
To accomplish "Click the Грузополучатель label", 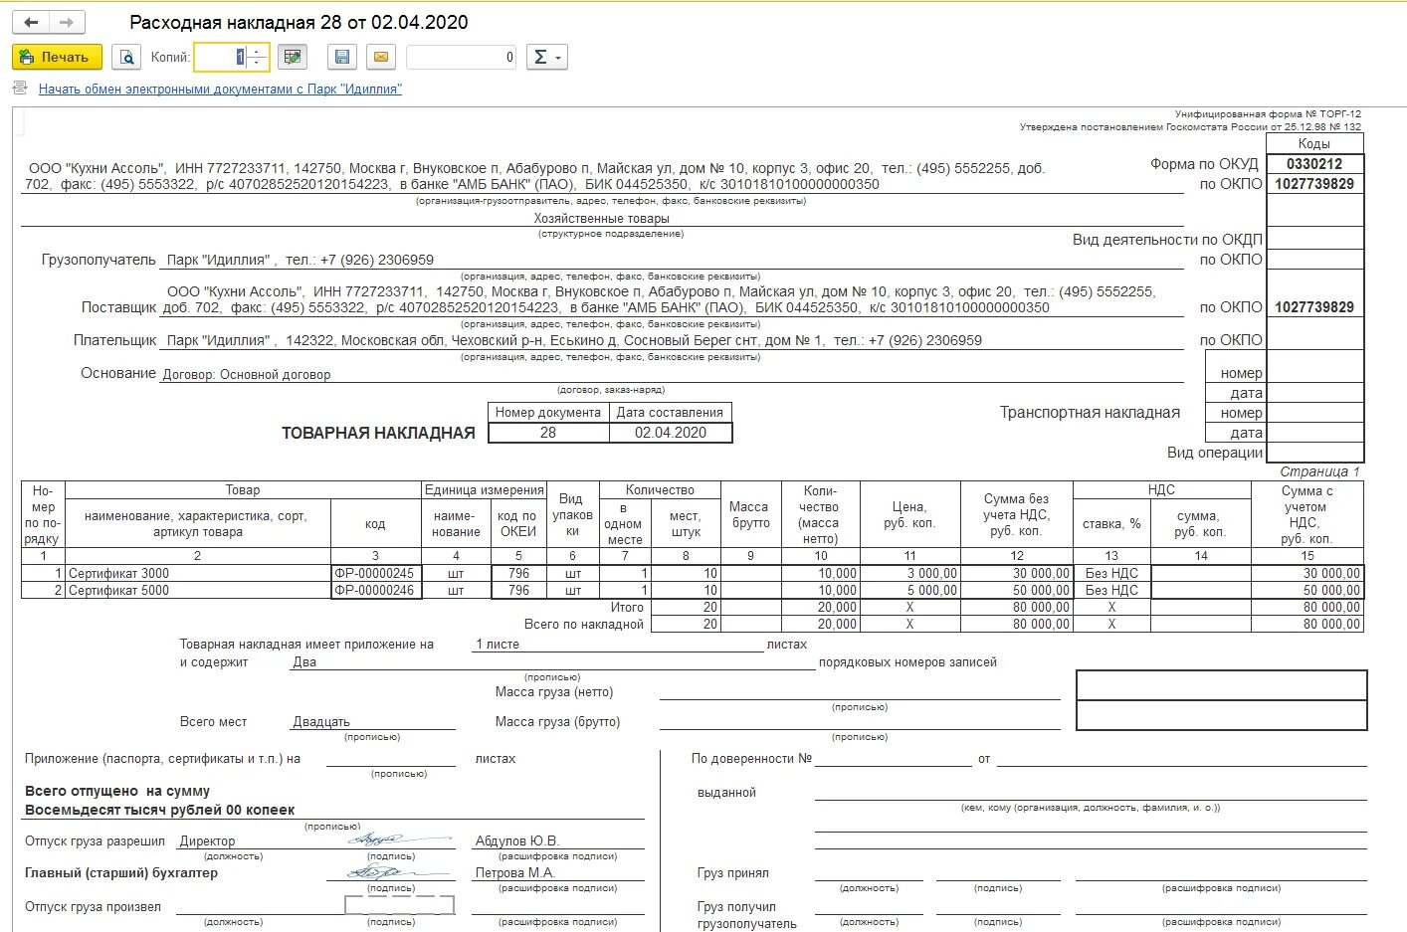I will (x=99, y=260).
